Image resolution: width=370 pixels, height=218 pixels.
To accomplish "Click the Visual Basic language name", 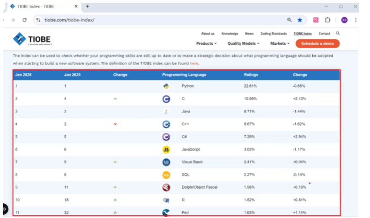I will [192, 162].
